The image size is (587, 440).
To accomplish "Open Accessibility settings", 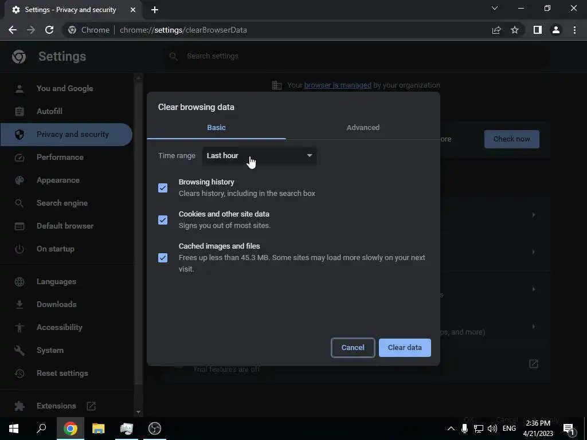I will click(66, 327).
